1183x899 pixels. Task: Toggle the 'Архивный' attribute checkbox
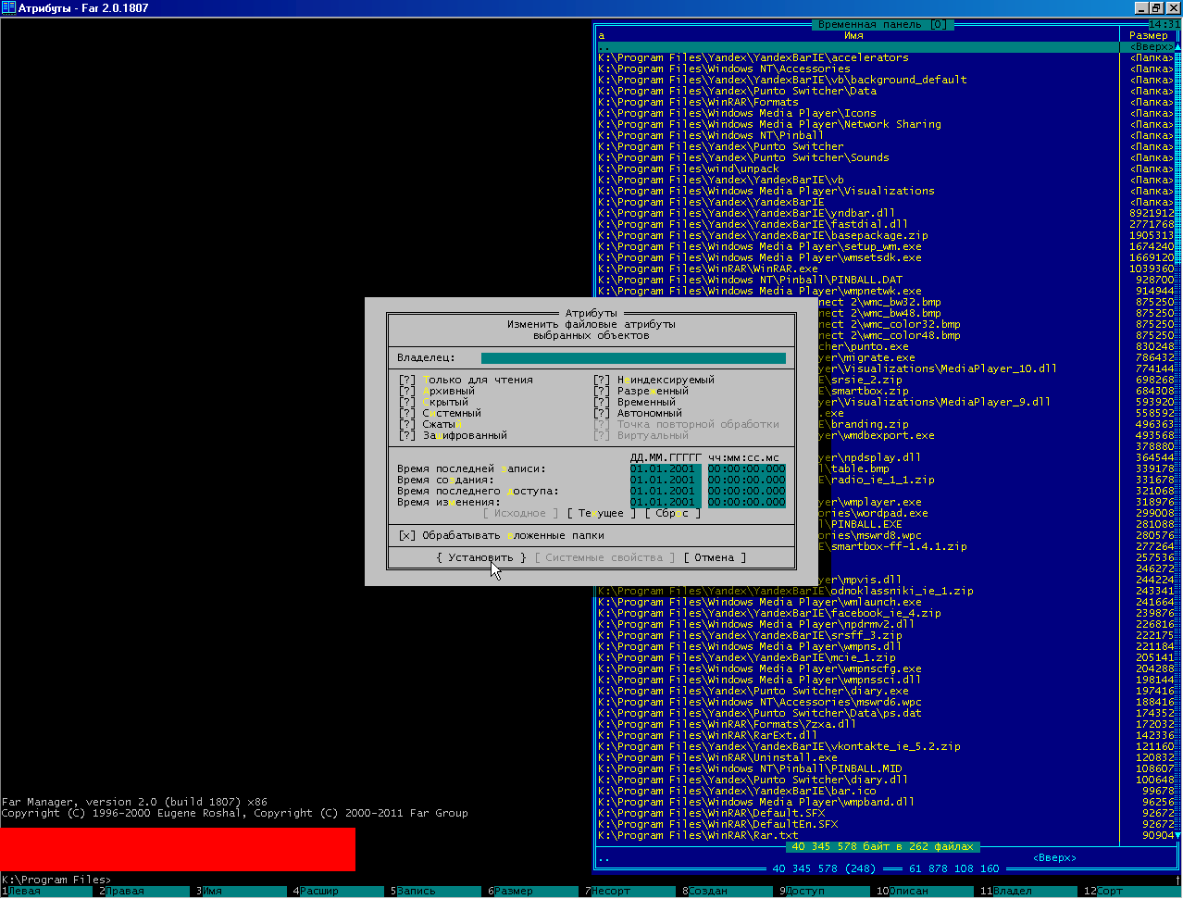[407, 392]
